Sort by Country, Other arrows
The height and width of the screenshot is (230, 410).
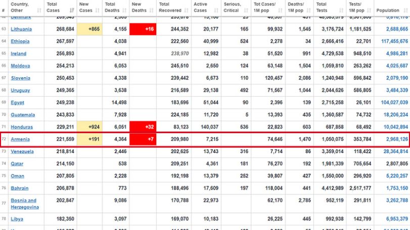39,11
